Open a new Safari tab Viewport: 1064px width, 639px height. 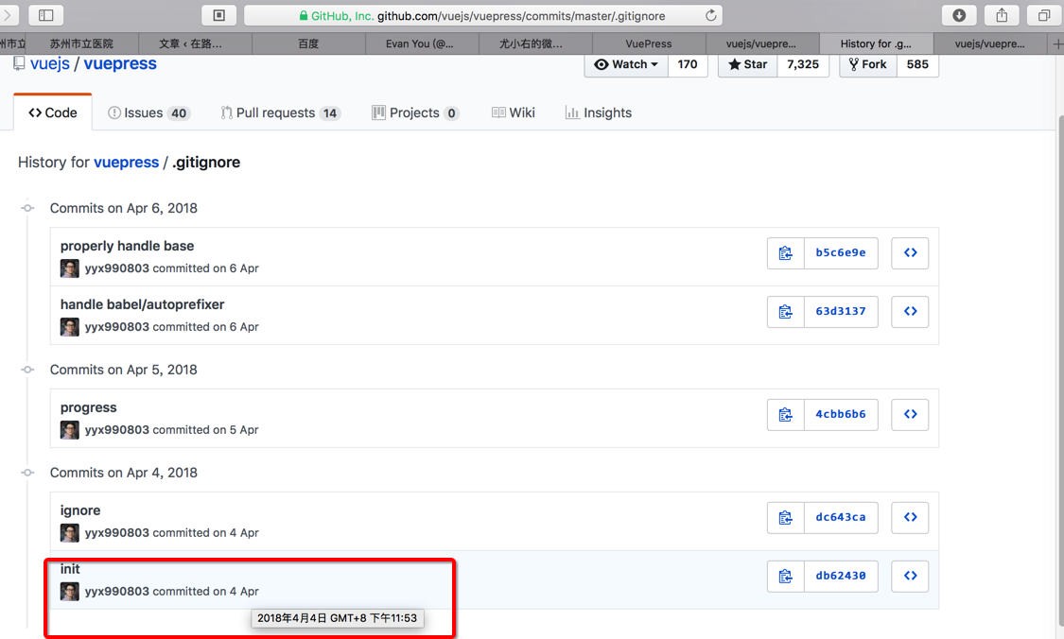(x=1057, y=44)
